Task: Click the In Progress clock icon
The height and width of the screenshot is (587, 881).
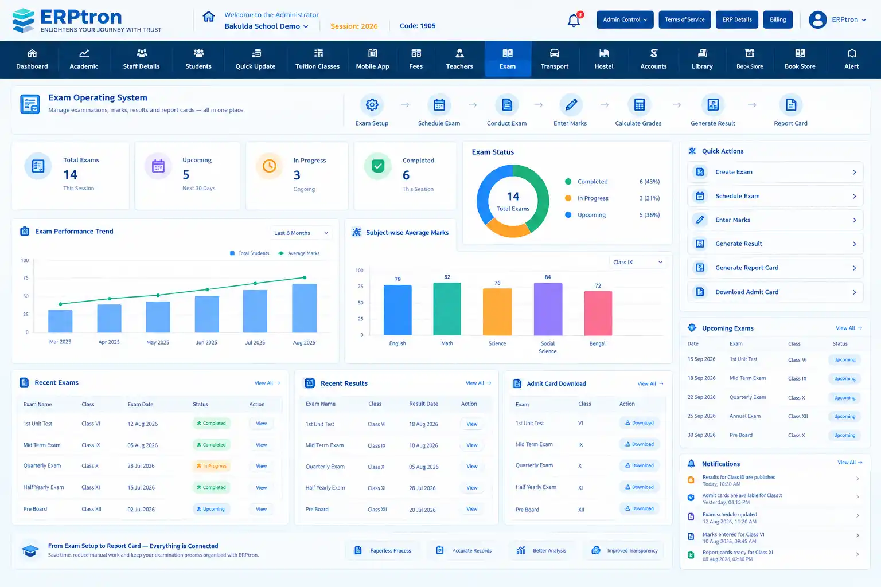Action: pyautogui.click(x=269, y=166)
